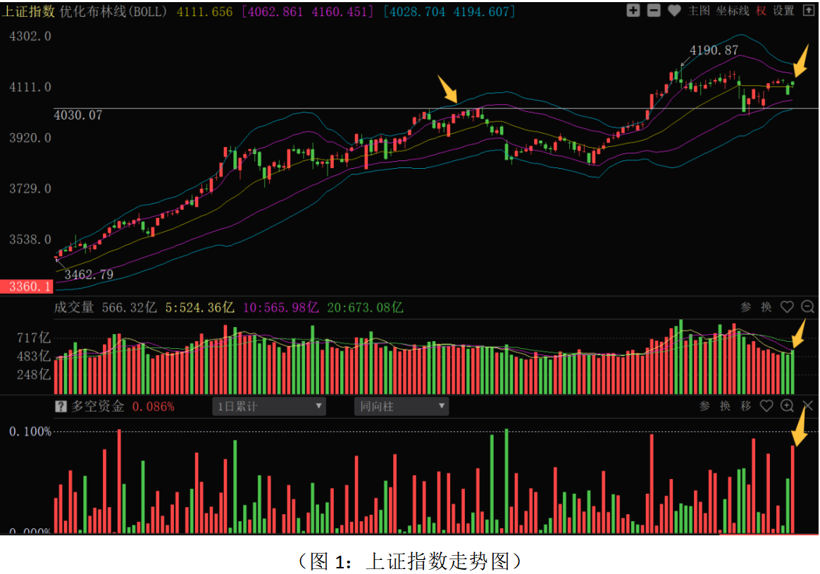Image resolution: width=820 pixels, height=574 pixels.
Task: Click the magnifier minus icon in 成交量 panel
Action: [x=807, y=307]
